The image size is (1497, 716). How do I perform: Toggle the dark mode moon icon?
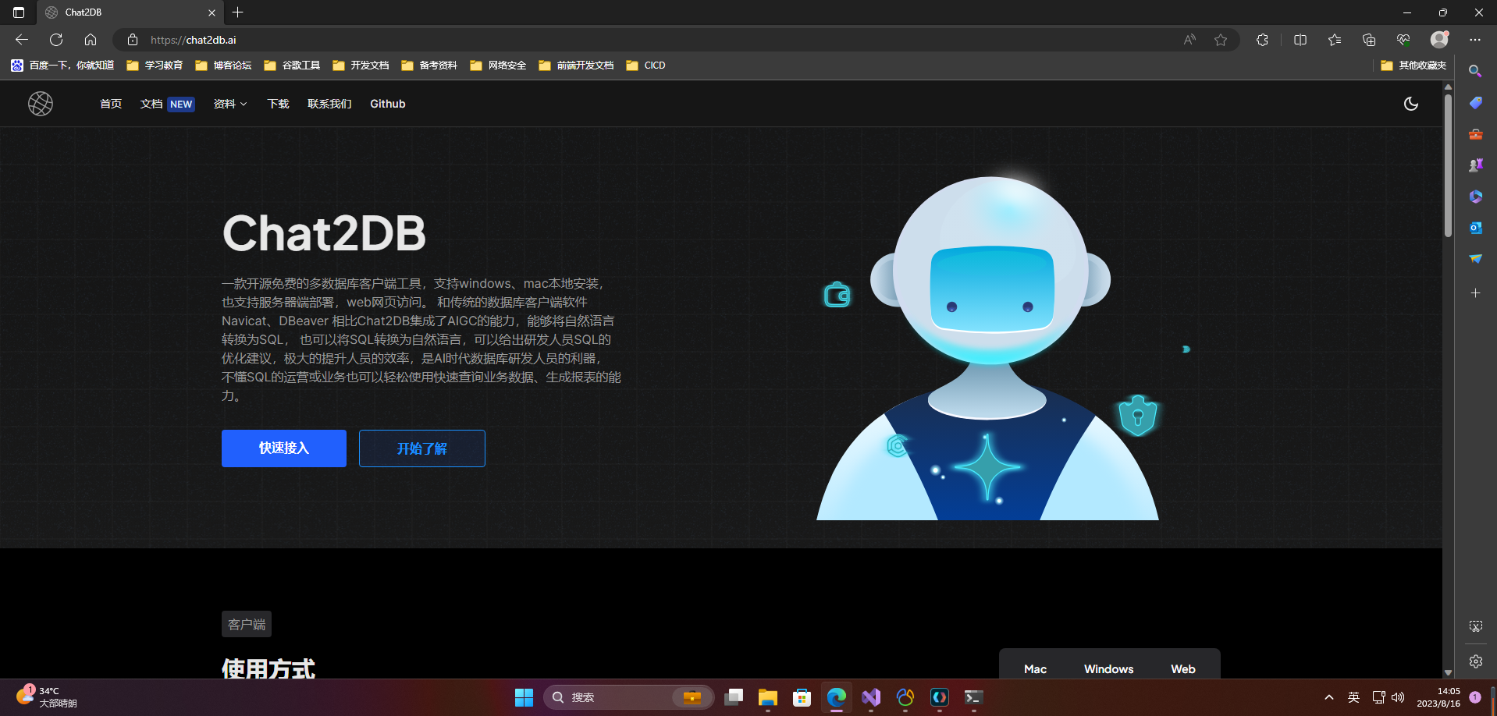coord(1411,104)
